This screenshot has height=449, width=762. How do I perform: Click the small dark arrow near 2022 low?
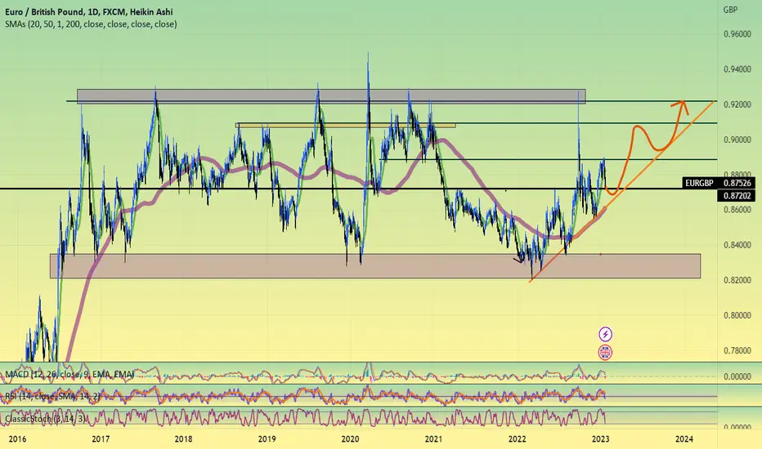(518, 260)
